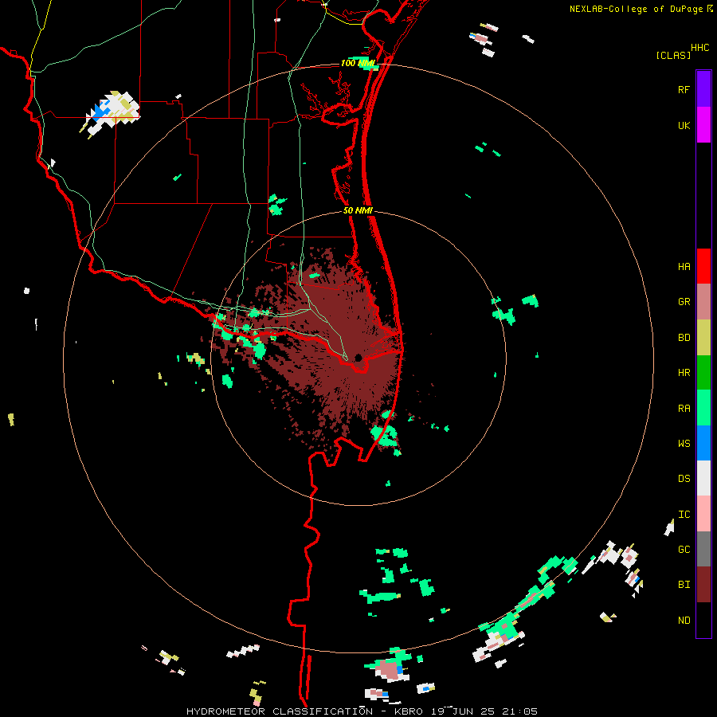The image size is (717, 717).
Task: Pick the HR dark green legend swatch
Action: [703, 373]
